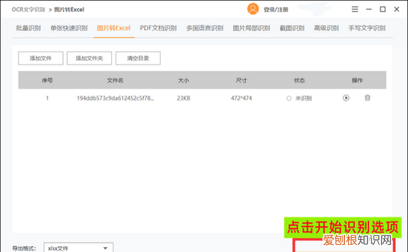Click the orange user avatar icon

pyautogui.click(x=252, y=9)
